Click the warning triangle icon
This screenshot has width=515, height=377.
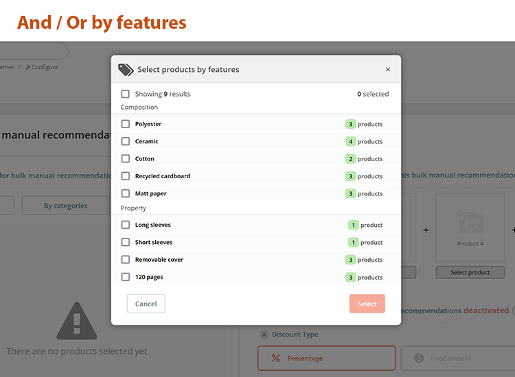point(77,321)
